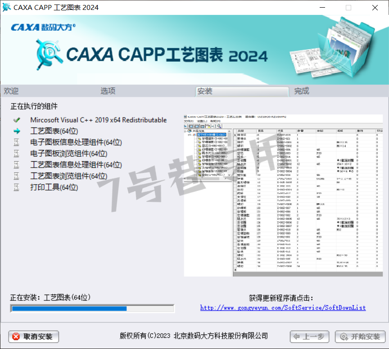The height and width of the screenshot is (349, 389).
Task: Minimize the installer window
Action: 322,8
